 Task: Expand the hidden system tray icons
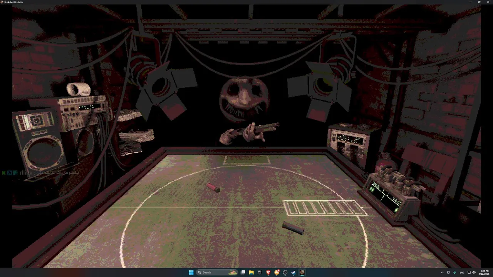click(442, 272)
